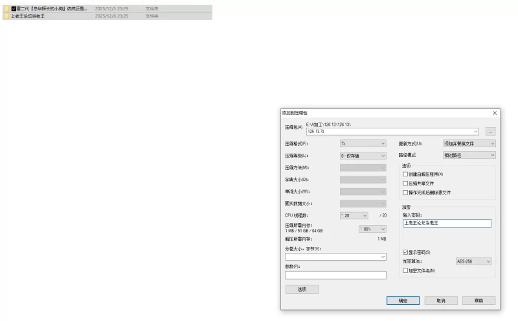This screenshot has width=518, height=321.
Task: Select the 上老王论坛当老王 folder row
Action: point(107,16)
